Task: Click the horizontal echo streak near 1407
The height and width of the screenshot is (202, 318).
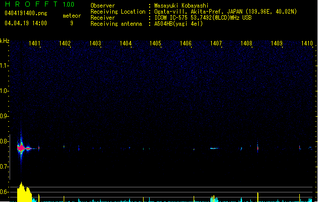Action: (x=214, y=148)
